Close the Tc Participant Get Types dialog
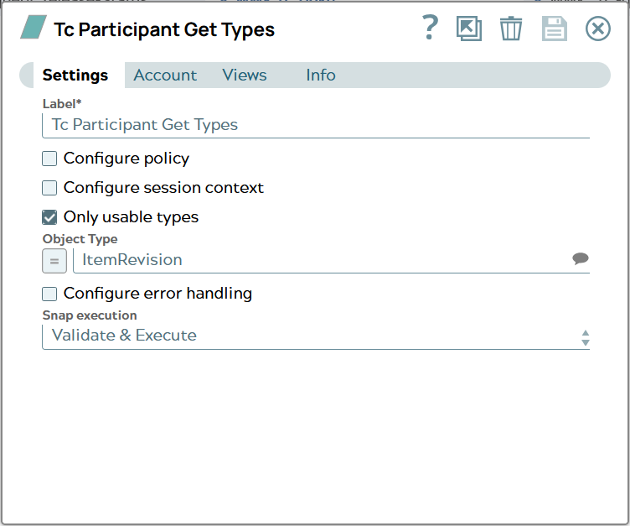The image size is (630, 526). [598, 29]
